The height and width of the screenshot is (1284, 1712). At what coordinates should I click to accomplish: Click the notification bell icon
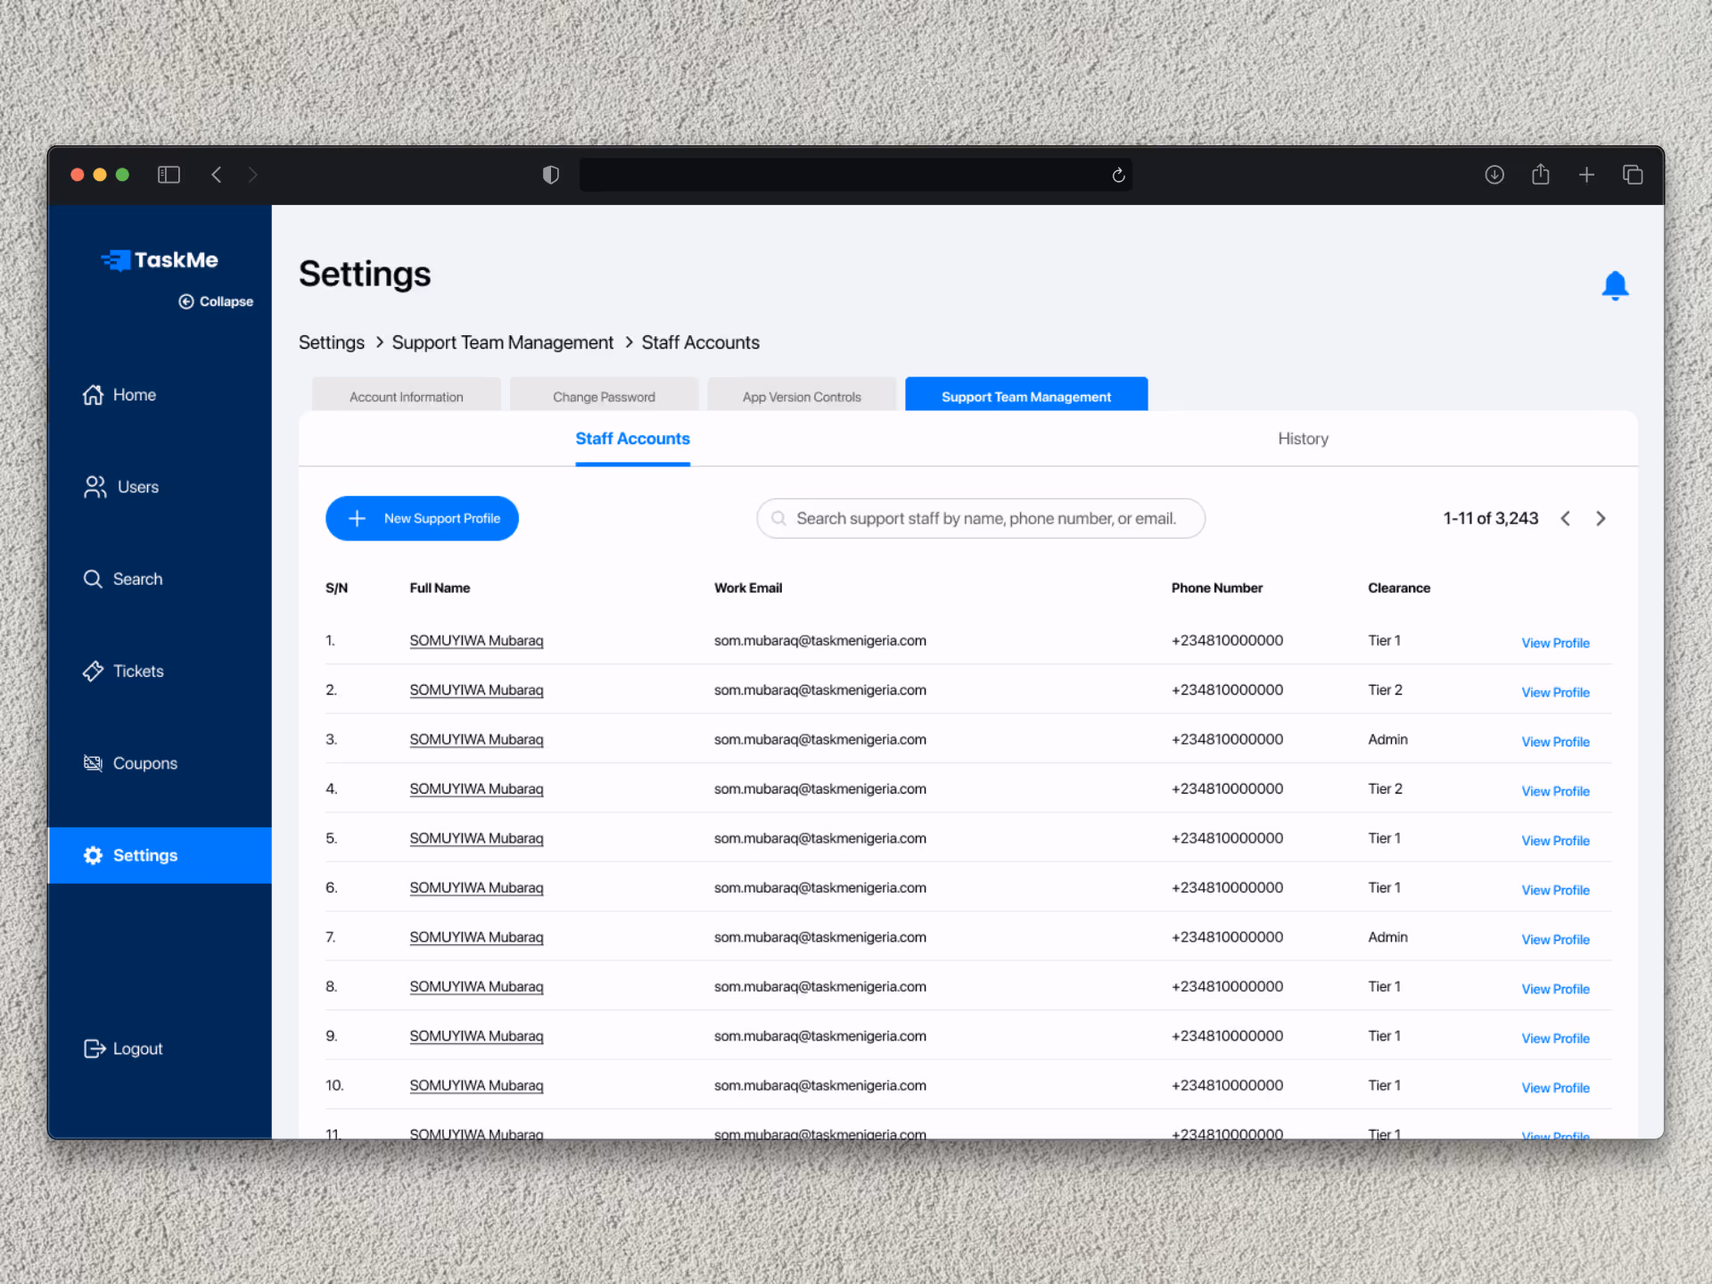pos(1614,285)
